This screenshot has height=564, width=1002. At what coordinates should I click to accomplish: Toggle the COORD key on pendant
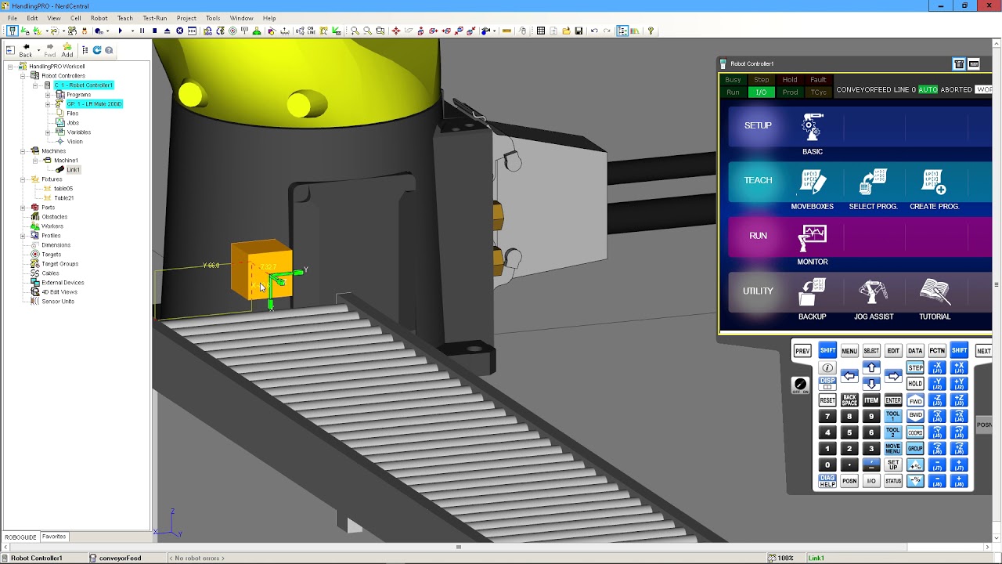915,432
